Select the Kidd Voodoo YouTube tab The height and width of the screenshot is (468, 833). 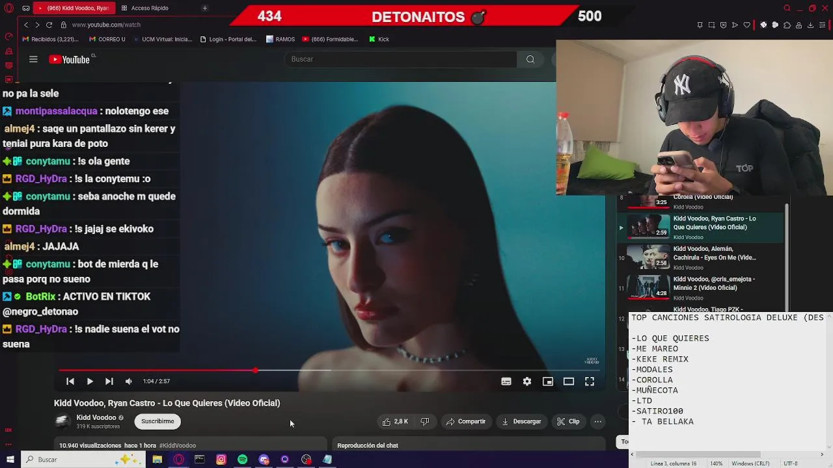[x=73, y=8]
